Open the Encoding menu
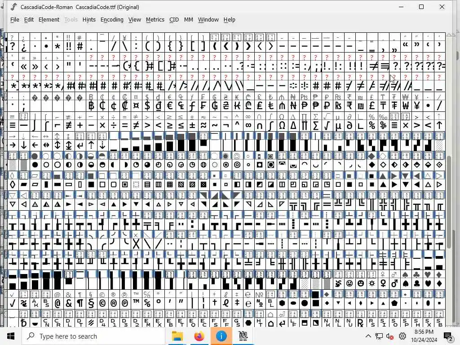Viewport: 460px width, 345px height. pos(112,20)
